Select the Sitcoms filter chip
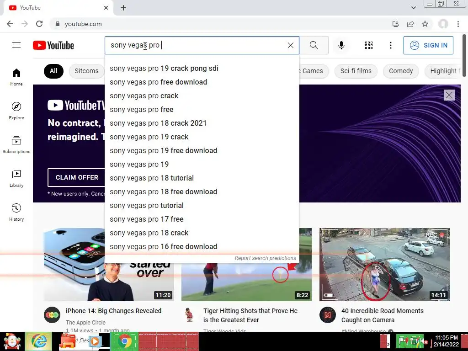This screenshot has height=351, width=468. 86,71
